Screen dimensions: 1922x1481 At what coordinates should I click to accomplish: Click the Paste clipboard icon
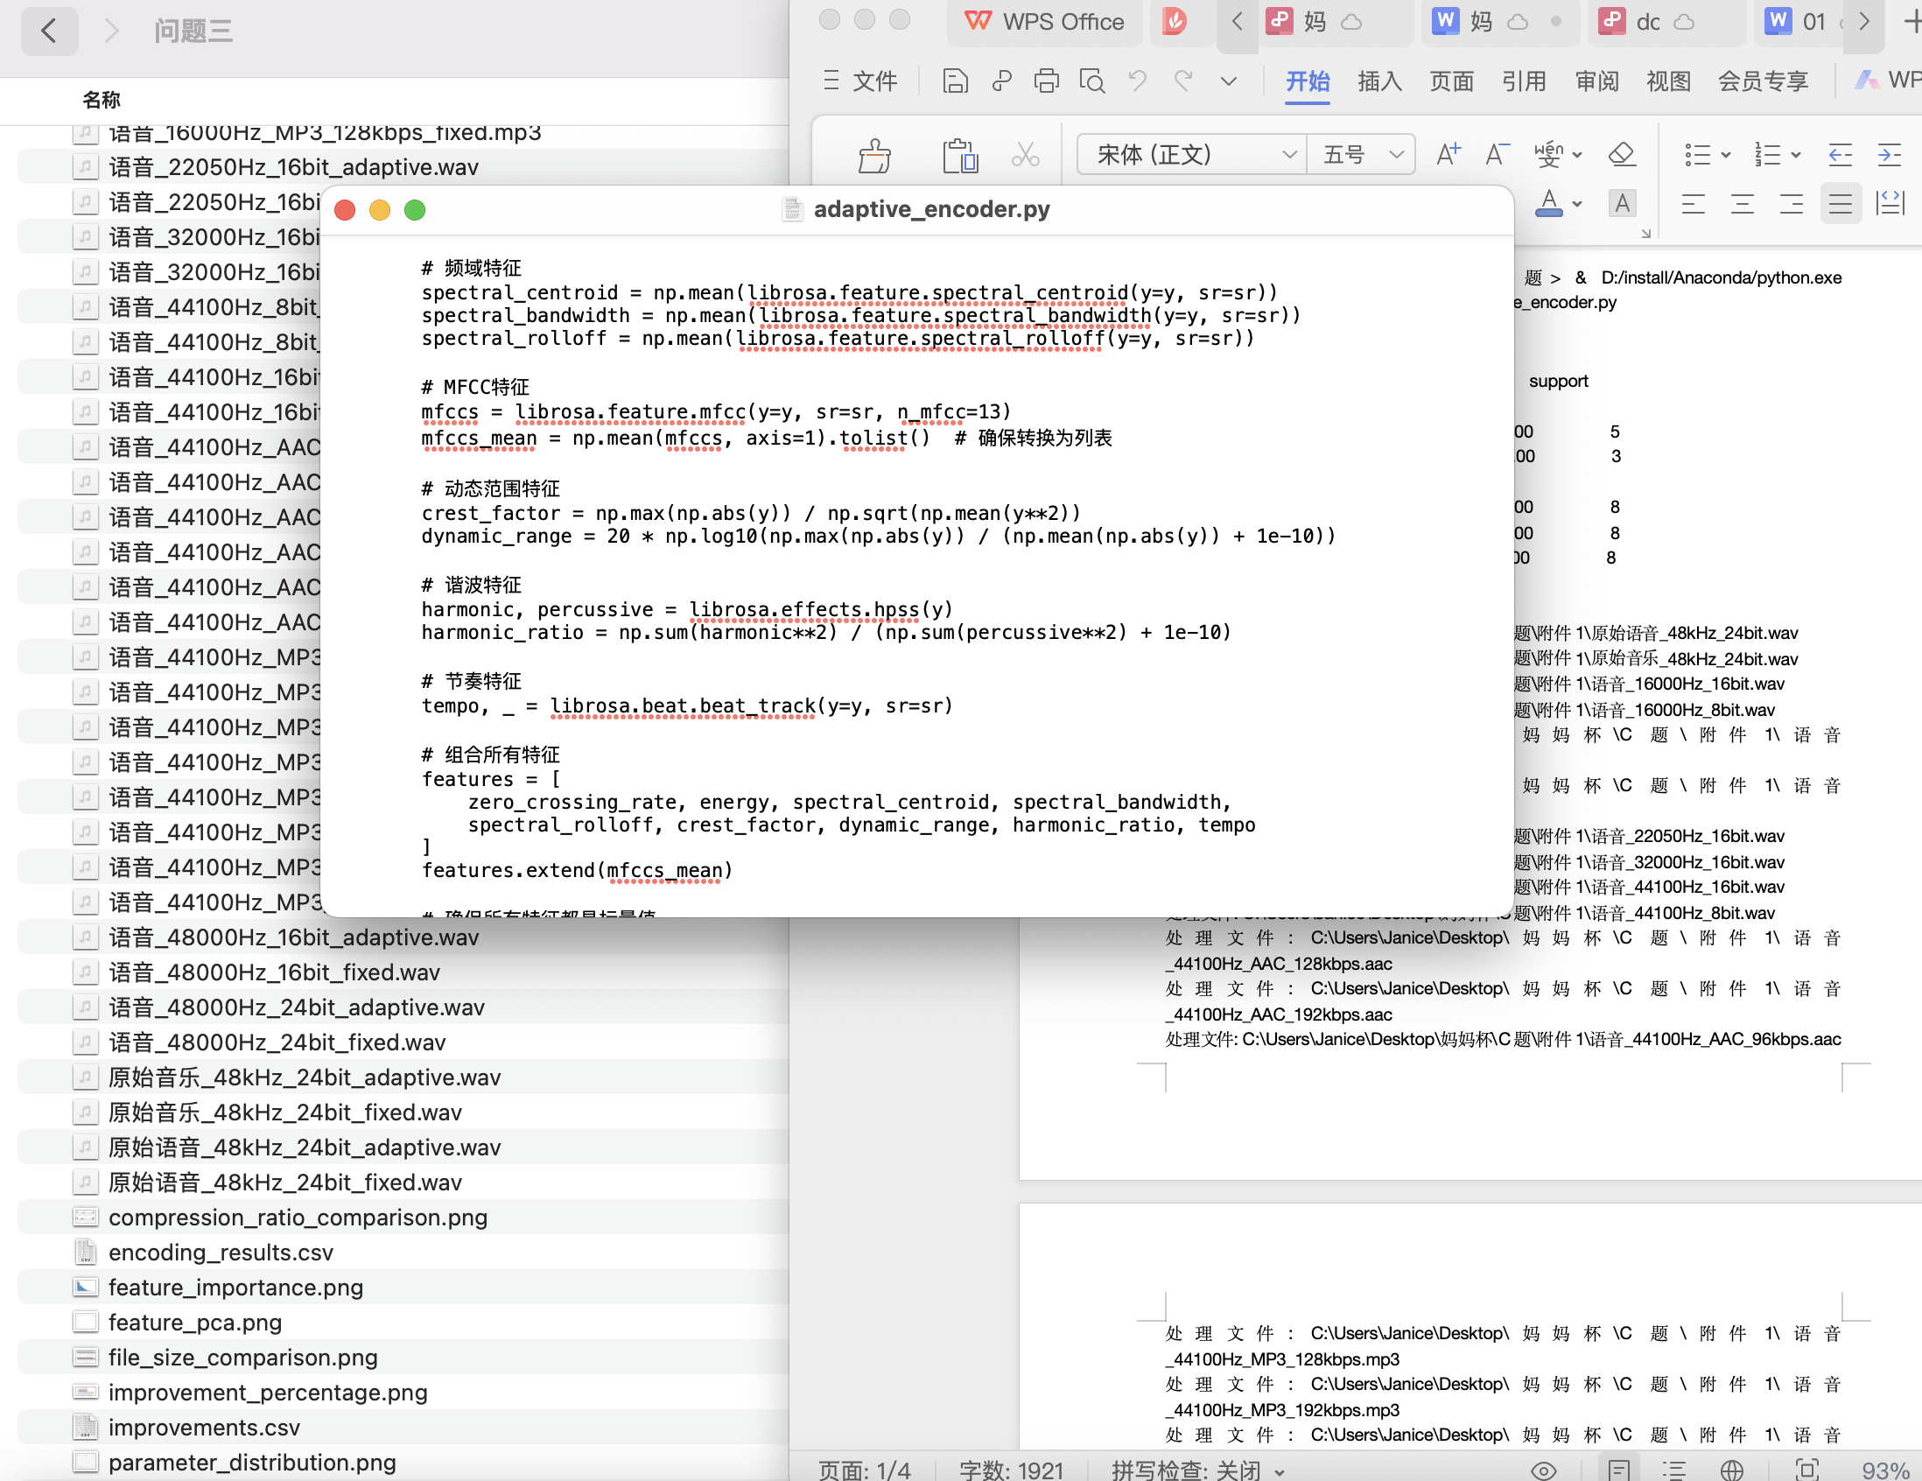coord(959,156)
